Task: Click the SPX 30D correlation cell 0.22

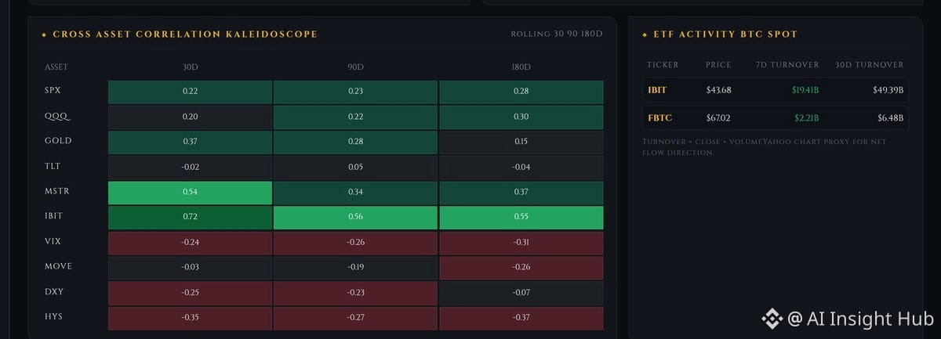Action: click(x=191, y=92)
